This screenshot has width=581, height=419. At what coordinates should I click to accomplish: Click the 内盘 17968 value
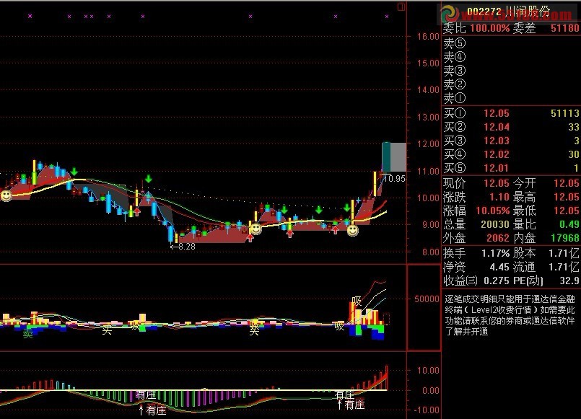564,238
